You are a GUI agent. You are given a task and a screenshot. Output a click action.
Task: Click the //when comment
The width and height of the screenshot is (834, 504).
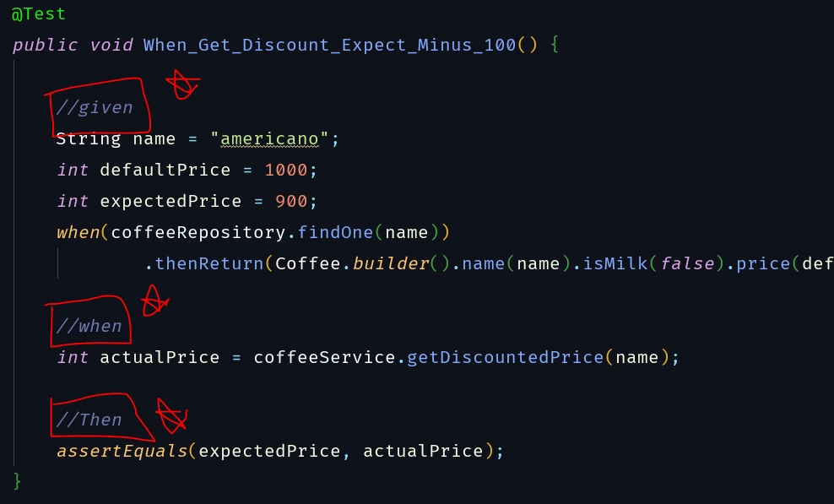pyautogui.click(x=89, y=326)
